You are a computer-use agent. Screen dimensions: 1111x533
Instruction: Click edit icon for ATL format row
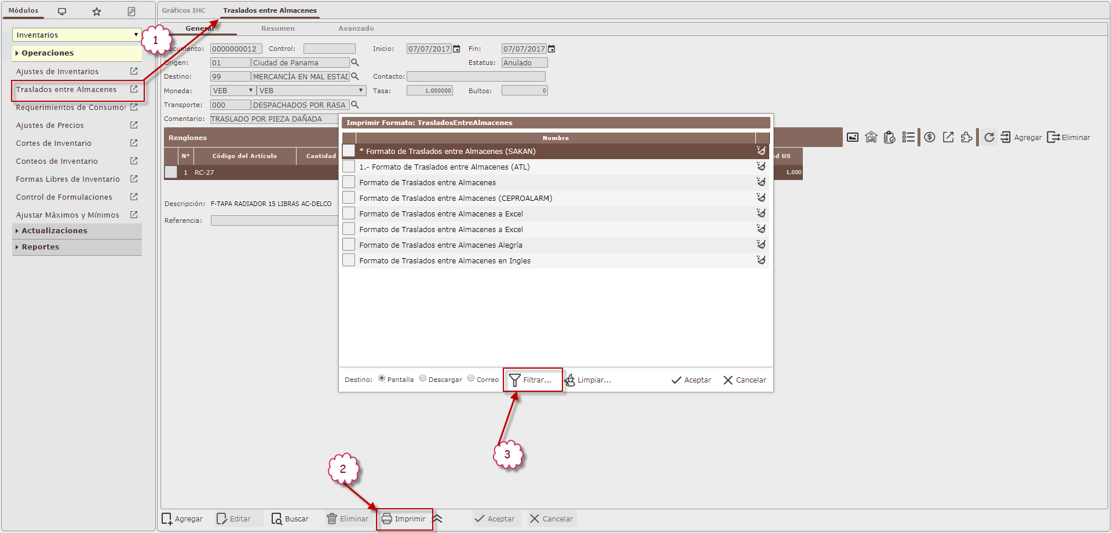tap(761, 166)
